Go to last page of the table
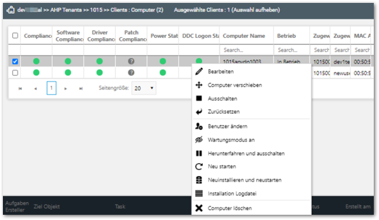Viewport: 379px width, 220px height. pos(81,89)
